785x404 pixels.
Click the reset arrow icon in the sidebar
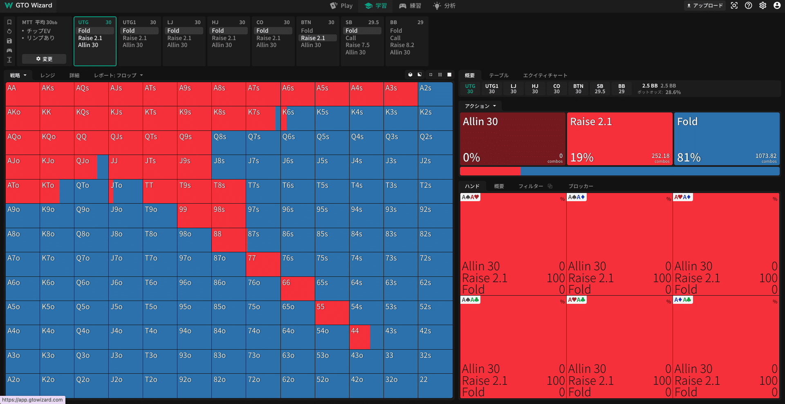pyautogui.click(x=9, y=31)
